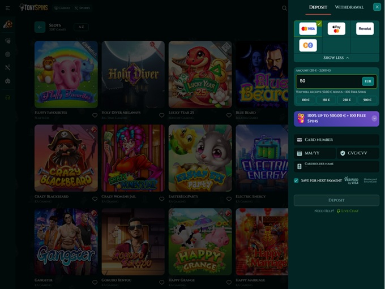
Task: Close the deposit panel
Action: 377,7
